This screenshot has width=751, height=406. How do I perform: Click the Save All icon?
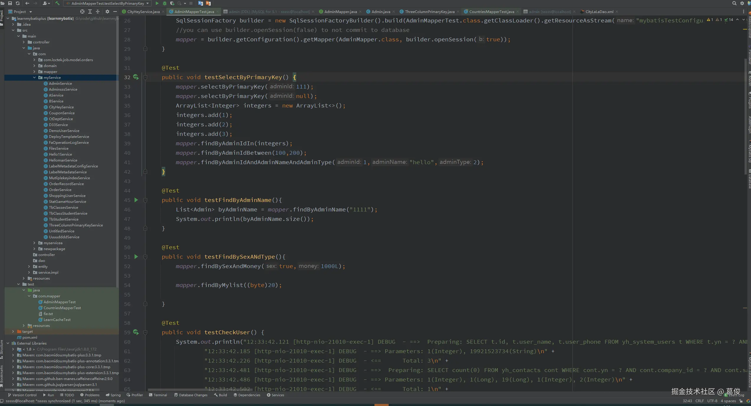pos(10,3)
